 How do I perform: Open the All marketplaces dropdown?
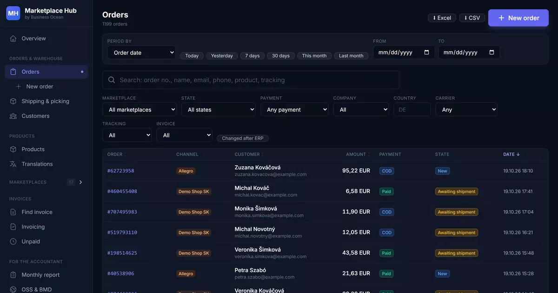[x=139, y=110]
